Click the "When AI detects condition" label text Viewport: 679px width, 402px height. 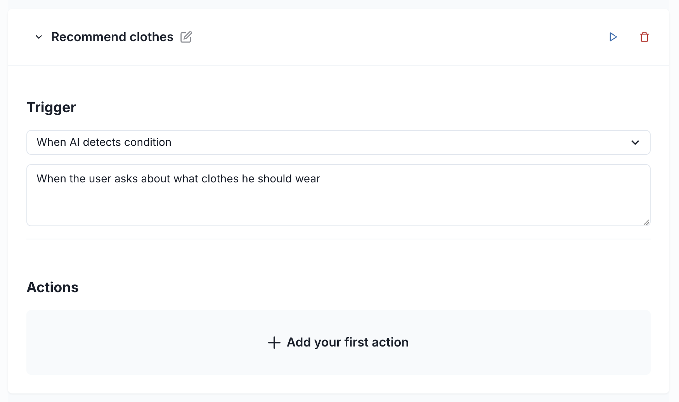pyautogui.click(x=104, y=142)
